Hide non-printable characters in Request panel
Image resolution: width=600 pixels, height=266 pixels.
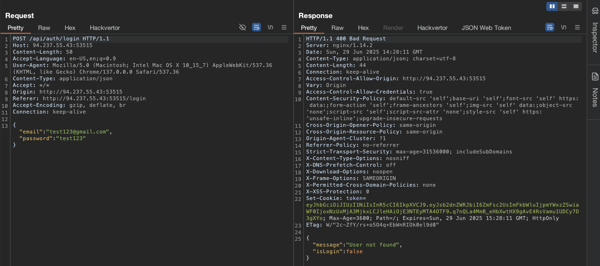point(242,28)
